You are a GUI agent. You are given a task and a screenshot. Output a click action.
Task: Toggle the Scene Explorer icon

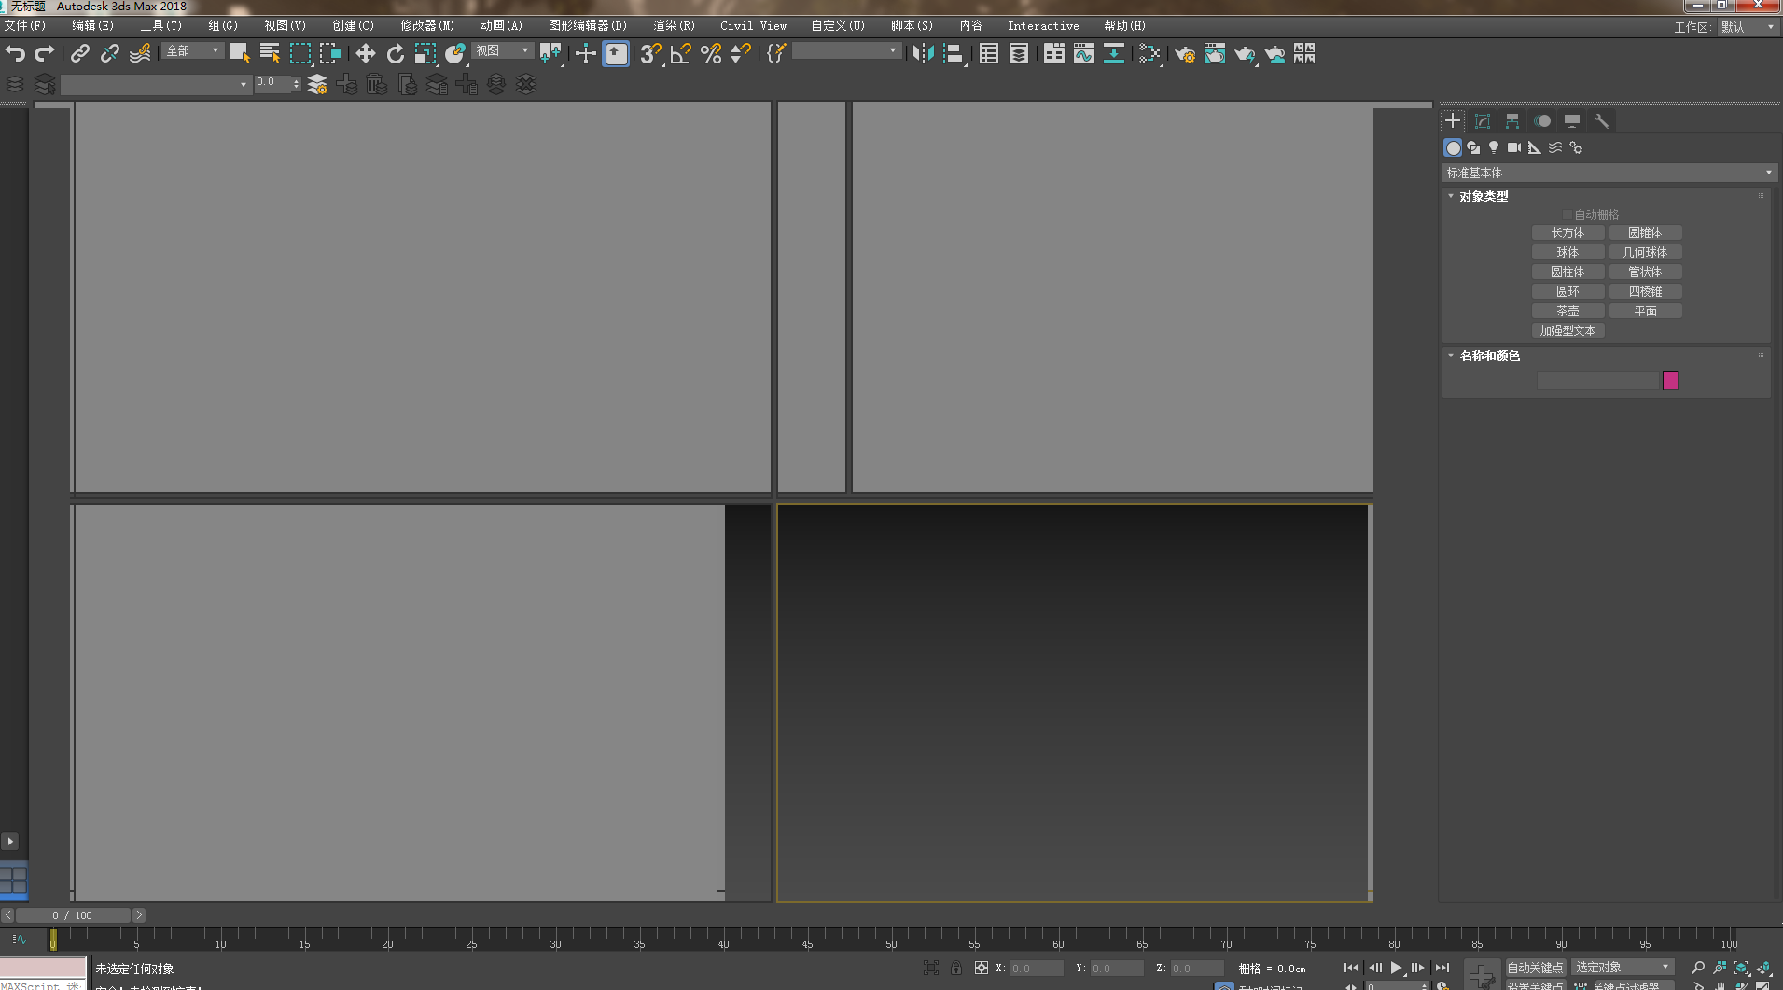click(x=989, y=53)
